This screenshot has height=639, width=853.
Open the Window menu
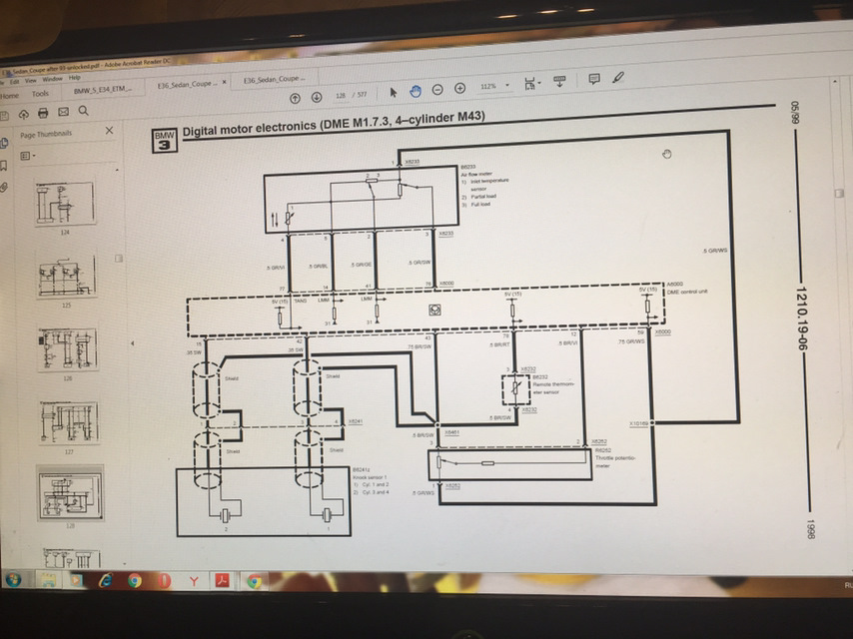[52, 79]
